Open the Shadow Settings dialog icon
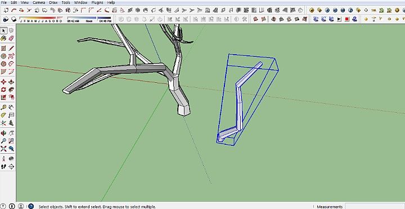The width and height of the screenshot is (405, 209). 6,19
